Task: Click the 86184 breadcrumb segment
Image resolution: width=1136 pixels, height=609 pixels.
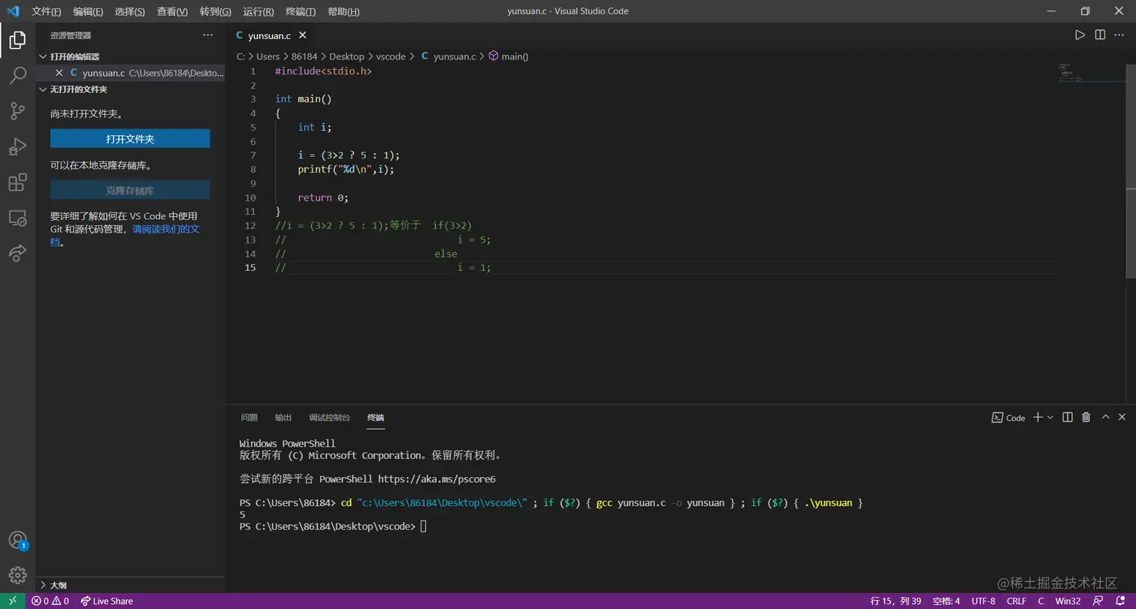Action: [x=304, y=56]
